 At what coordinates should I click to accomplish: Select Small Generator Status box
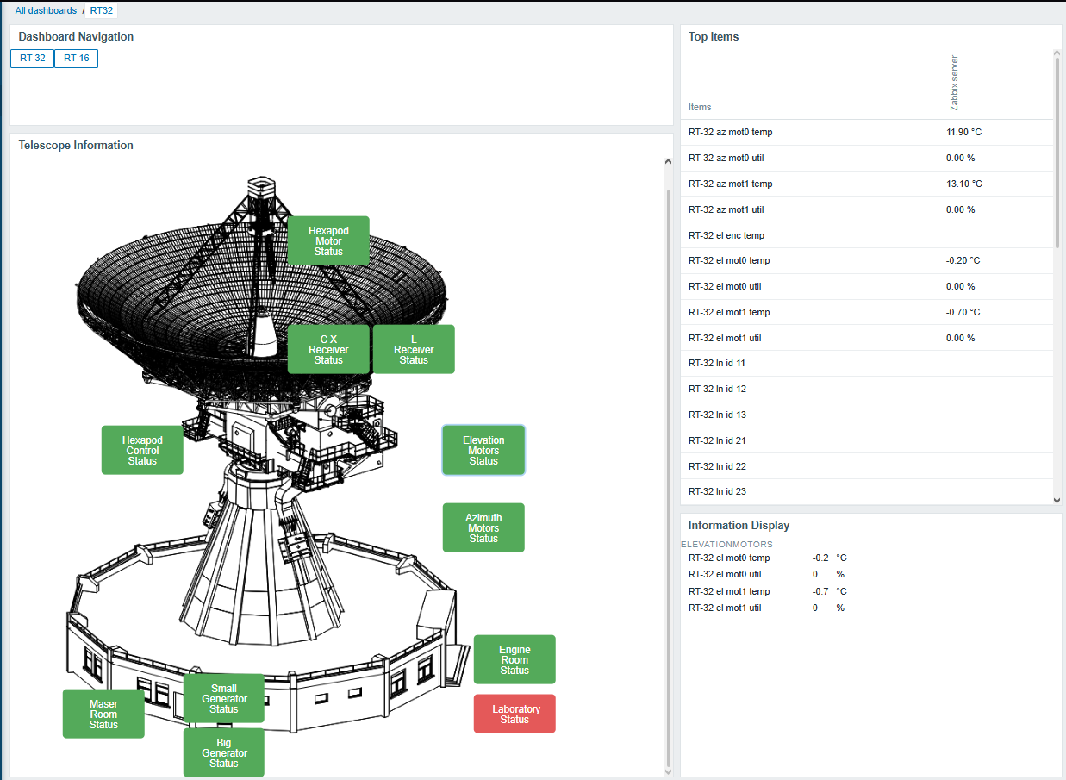click(x=223, y=698)
